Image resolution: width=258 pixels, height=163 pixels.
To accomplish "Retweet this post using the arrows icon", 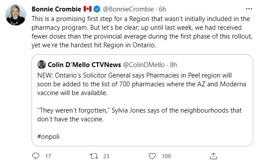I will point(94,156).
